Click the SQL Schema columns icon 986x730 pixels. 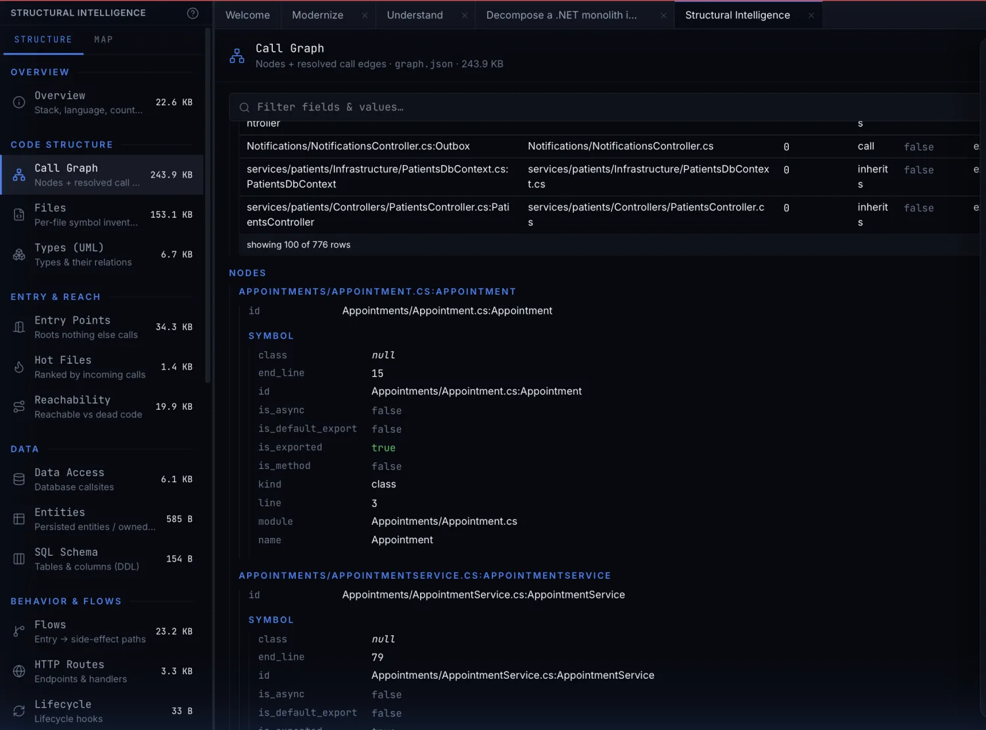pos(19,559)
